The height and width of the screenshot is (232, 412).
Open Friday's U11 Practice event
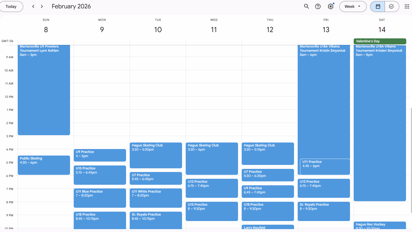pos(325,166)
